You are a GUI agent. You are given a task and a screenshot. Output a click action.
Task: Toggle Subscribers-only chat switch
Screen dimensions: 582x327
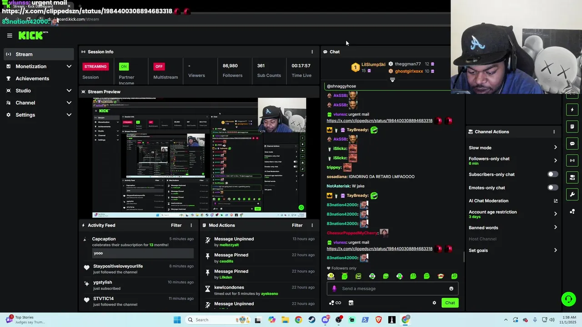552,174
